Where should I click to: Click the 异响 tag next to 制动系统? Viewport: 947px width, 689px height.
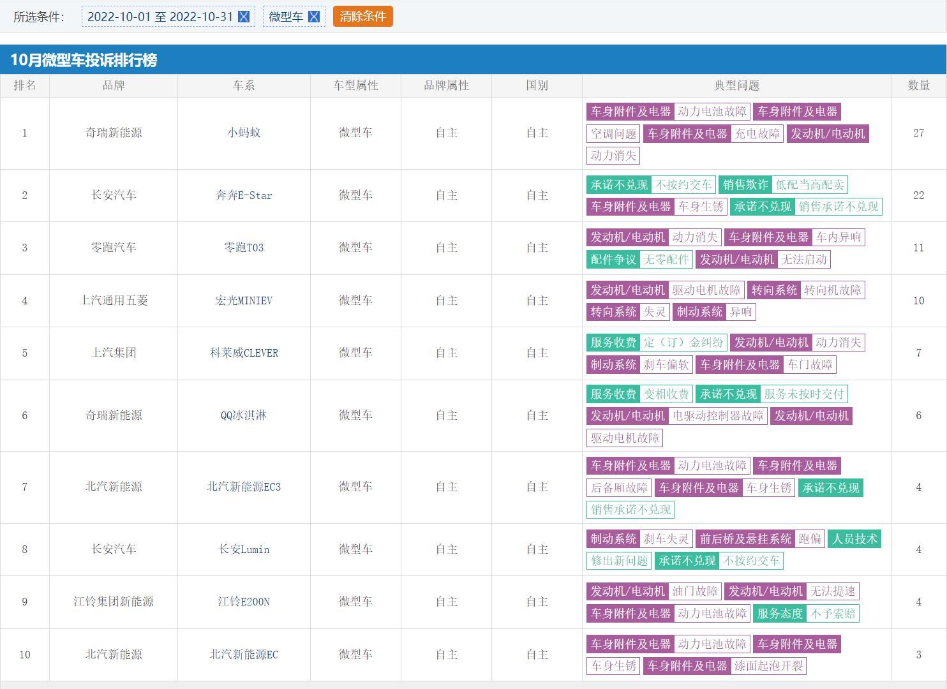click(741, 312)
